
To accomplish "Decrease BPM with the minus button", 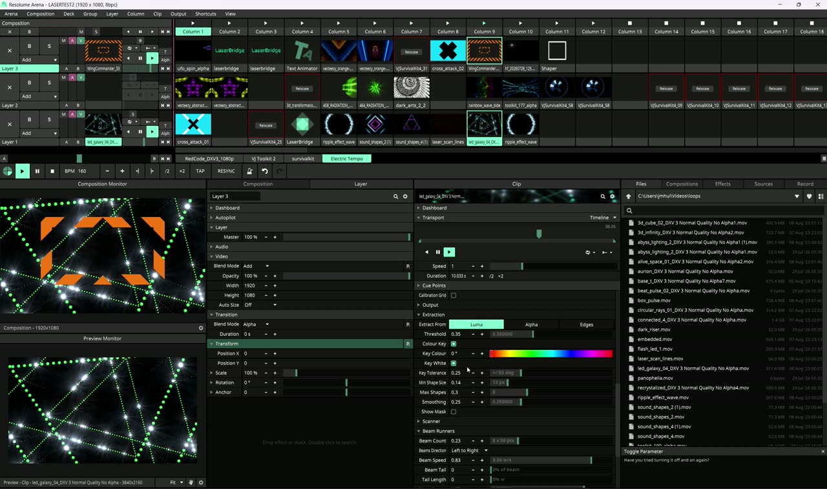I will tap(107, 171).
